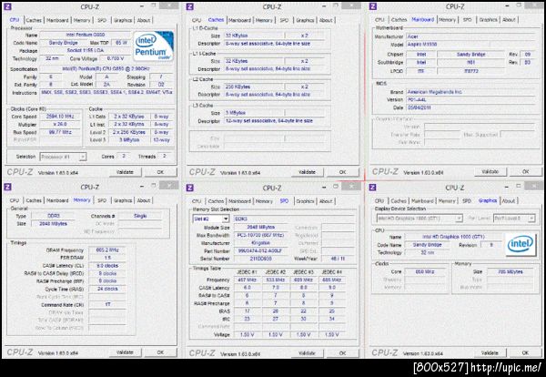Image resolution: width=546 pixels, height=377 pixels.
Task: Click the GPU Memory Size value field
Action: (x=511, y=271)
